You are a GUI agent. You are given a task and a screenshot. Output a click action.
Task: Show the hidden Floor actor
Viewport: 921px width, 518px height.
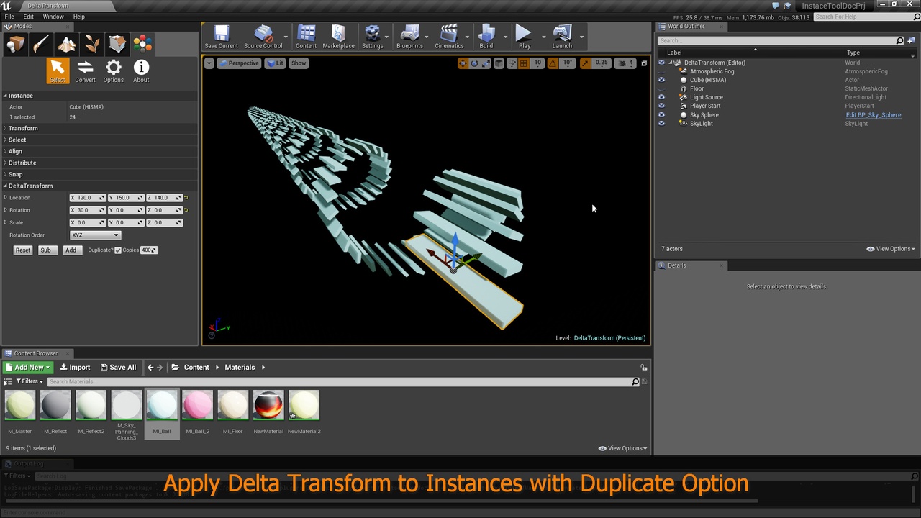(x=661, y=88)
